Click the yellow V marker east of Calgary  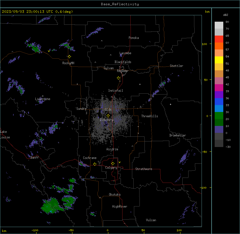[119, 162]
